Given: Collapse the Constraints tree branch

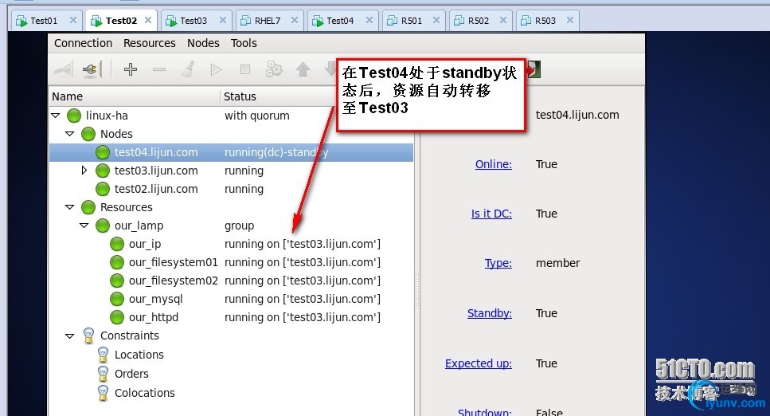Looking at the screenshot, I should pos(70,336).
